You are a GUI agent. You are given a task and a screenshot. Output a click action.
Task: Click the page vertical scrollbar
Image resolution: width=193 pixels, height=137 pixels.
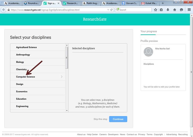(x=191, y=72)
